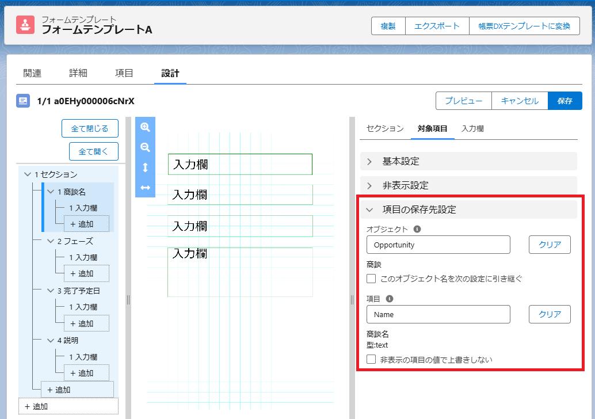Click the エクスポート button
Viewport: 595px width, 419px height.
coord(437,26)
